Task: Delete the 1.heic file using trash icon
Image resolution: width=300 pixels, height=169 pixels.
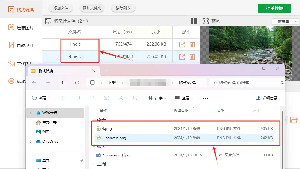Action: [192, 44]
